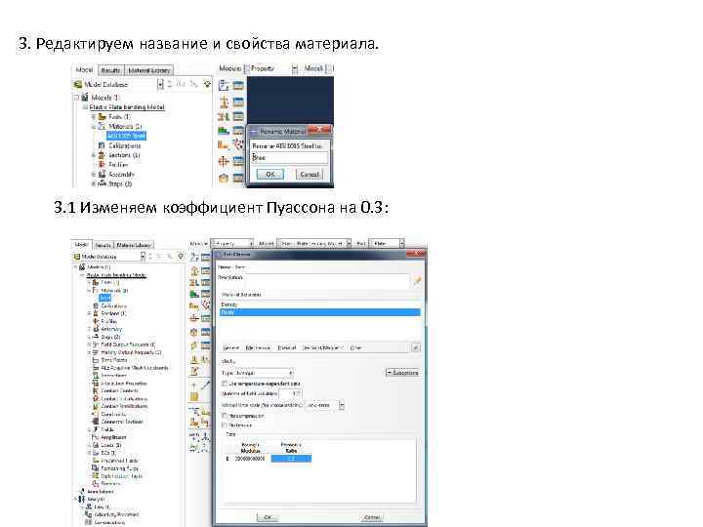Click the yellow square datum plane icon
This screenshot has height=527, width=703.
[x=194, y=396]
